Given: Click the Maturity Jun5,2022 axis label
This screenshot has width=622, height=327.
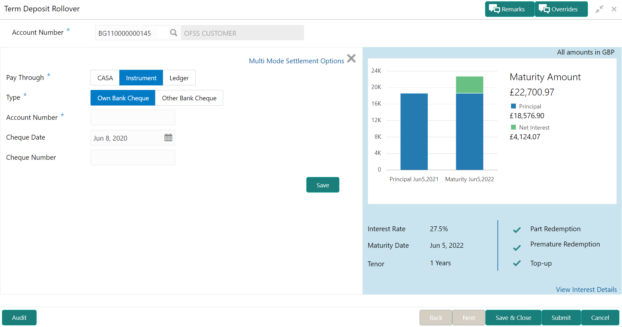Looking at the screenshot, I should point(470,179).
